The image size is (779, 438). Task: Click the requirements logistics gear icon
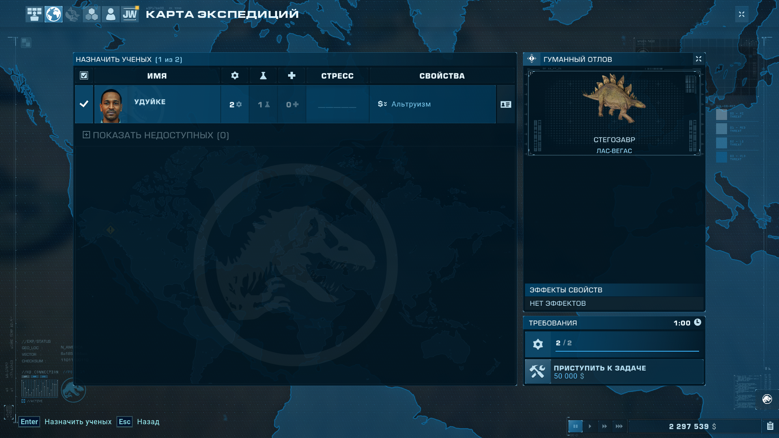538,344
